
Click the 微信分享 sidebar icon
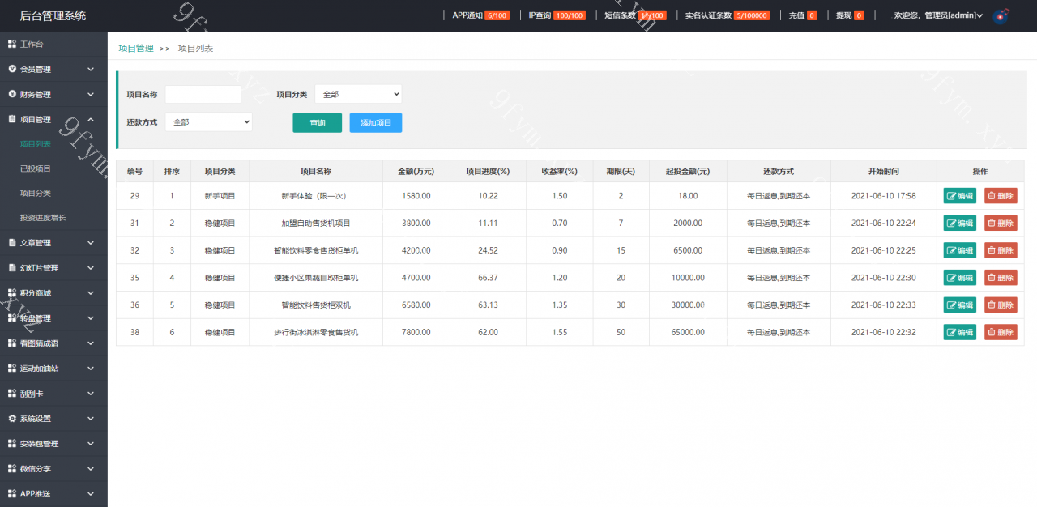click(12, 468)
